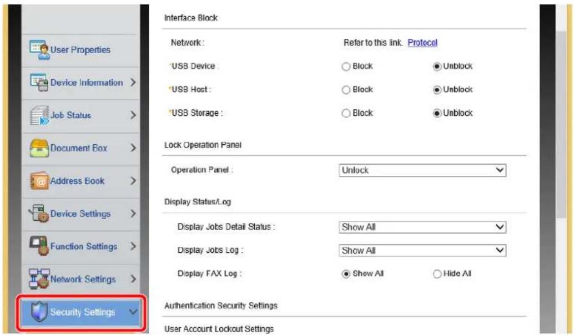Click the Document Box icon

[x=39, y=148]
